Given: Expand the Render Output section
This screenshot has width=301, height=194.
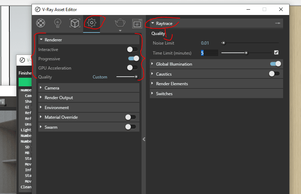Looking at the screenshot, I should pyautogui.click(x=89, y=98).
